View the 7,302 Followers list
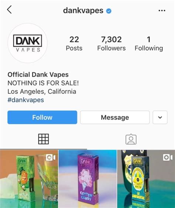Screen dimensions: 175x208 (x=111, y=43)
